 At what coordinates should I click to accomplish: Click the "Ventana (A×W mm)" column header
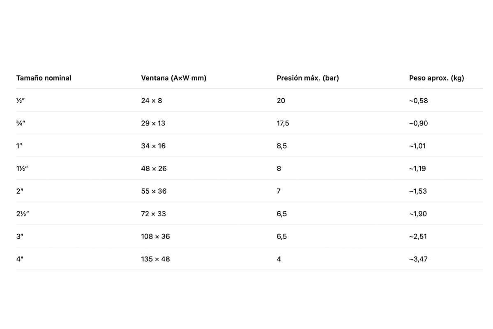(x=173, y=78)
